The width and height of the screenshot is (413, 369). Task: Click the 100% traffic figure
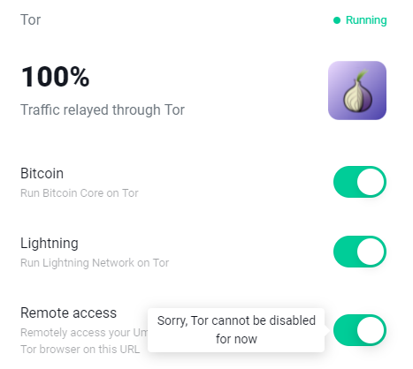[x=55, y=77]
